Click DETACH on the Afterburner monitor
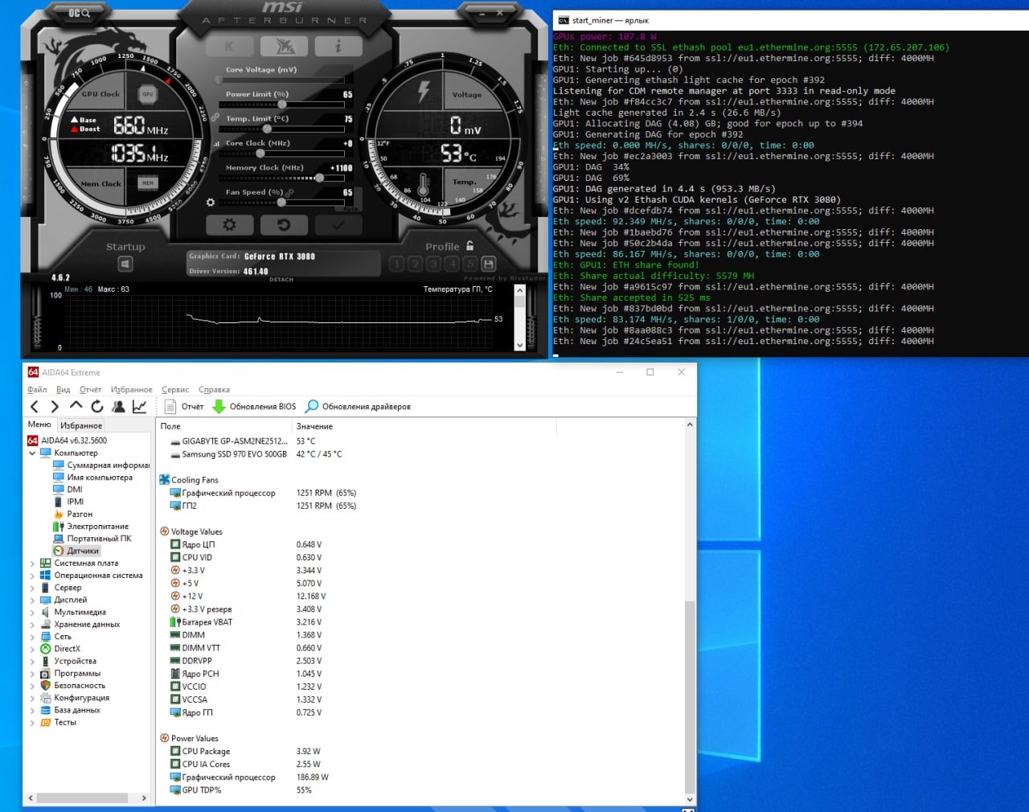This screenshot has width=1029, height=812. pos(281,280)
